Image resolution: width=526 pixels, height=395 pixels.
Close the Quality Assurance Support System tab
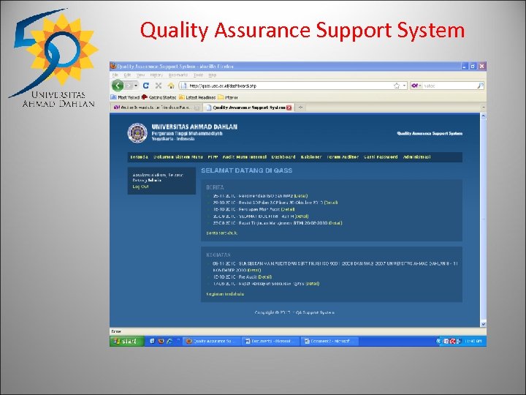click(x=289, y=108)
